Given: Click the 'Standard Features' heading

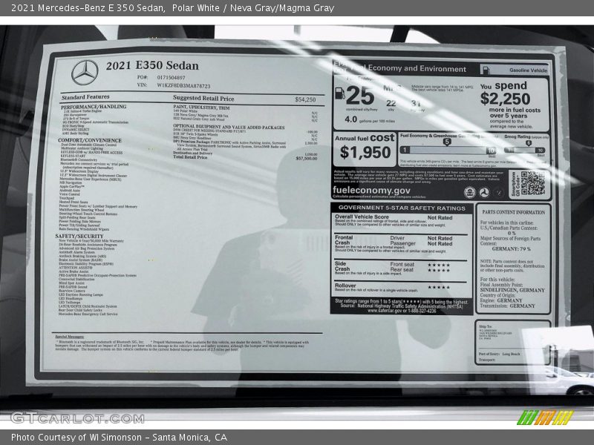Looking at the screenshot, I should point(85,97).
